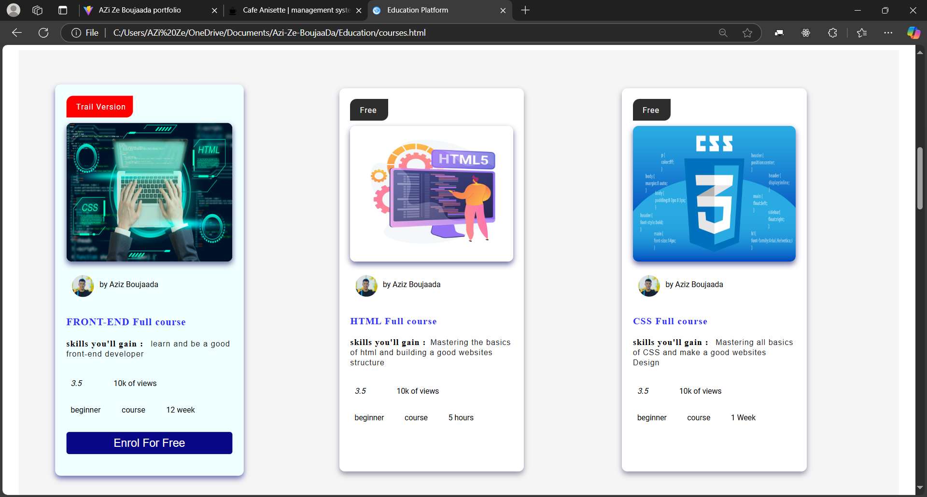Reload the courses page
The width and height of the screenshot is (927, 497).
pos(43,33)
